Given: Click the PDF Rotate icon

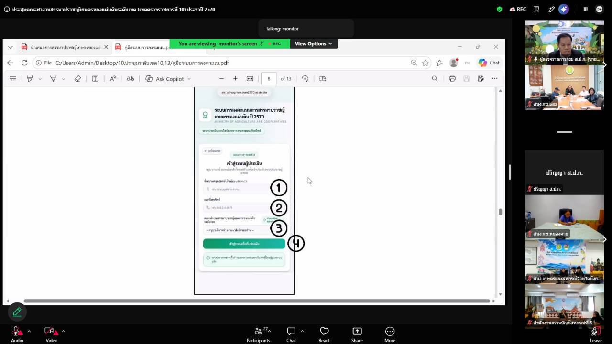Looking at the screenshot, I should tap(305, 79).
